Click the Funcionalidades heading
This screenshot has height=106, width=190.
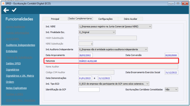point(19,19)
